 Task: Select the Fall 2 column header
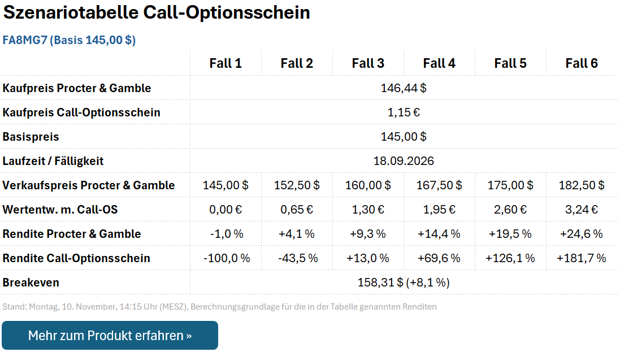297,63
